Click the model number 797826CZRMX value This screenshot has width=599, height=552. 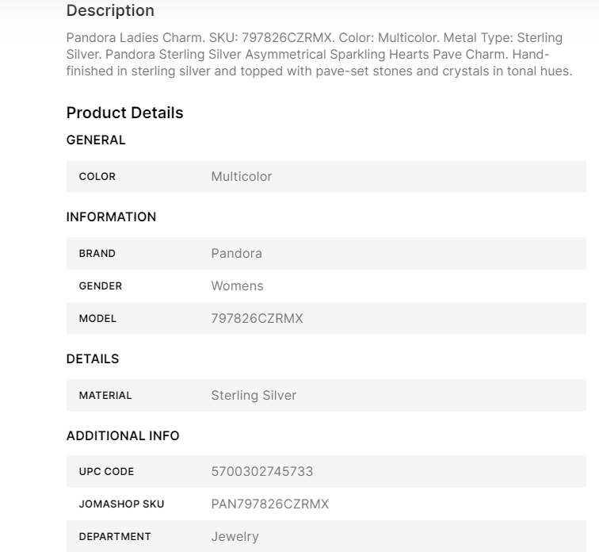point(257,319)
